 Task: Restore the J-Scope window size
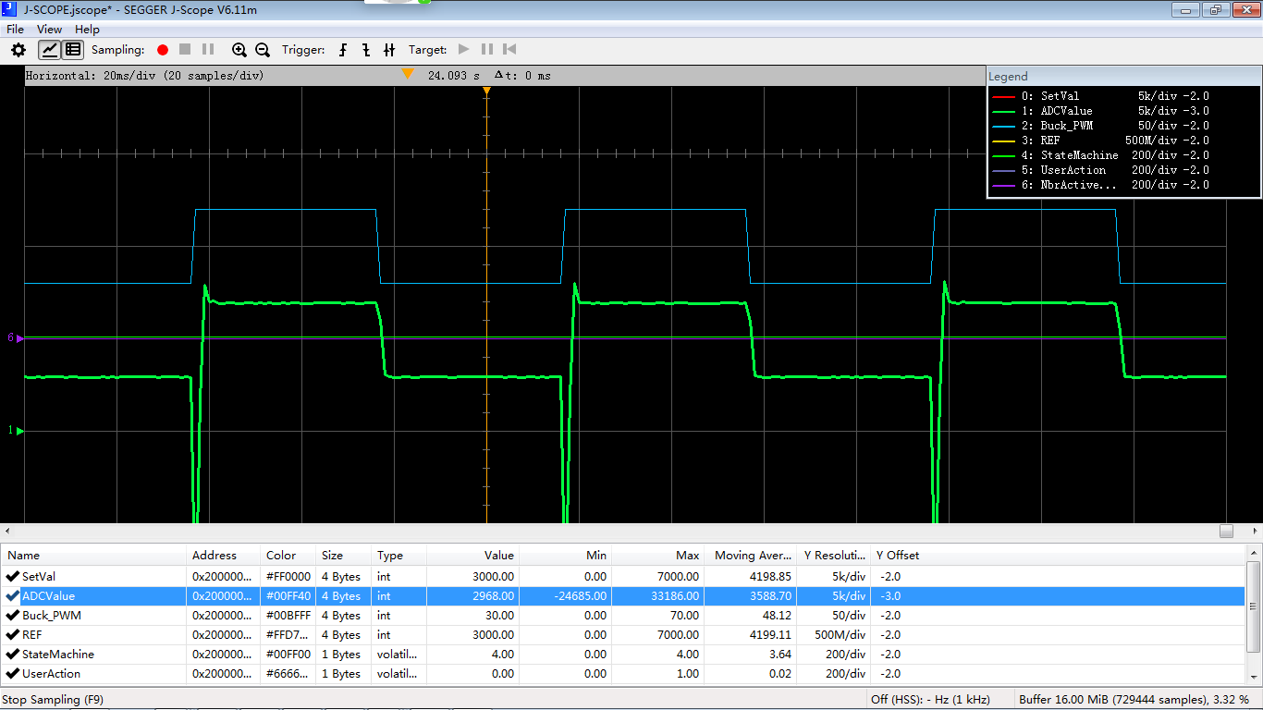click(x=1215, y=9)
